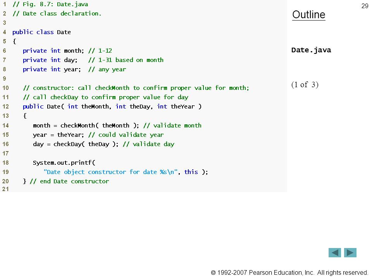Click the line 'private int year;'

[x=52, y=69]
